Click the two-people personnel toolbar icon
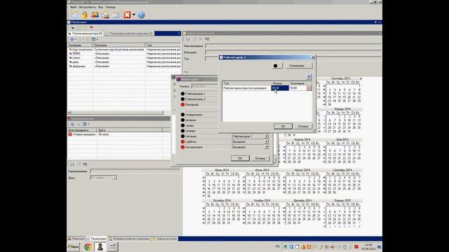Image resolution: width=449 pixels, height=252 pixels. (x=95, y=15)
